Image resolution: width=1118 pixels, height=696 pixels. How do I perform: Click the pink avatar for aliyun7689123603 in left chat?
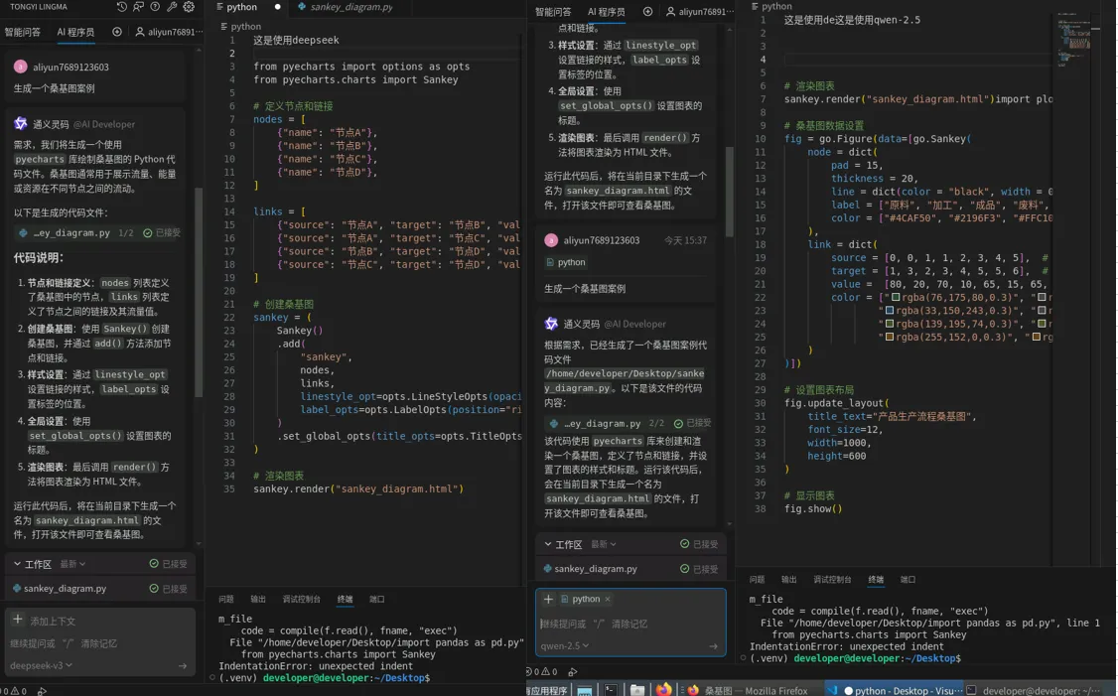(x=20, y=67)
